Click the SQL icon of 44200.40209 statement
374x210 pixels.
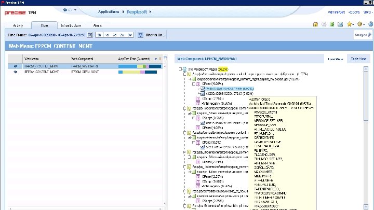tap(203, 93)
